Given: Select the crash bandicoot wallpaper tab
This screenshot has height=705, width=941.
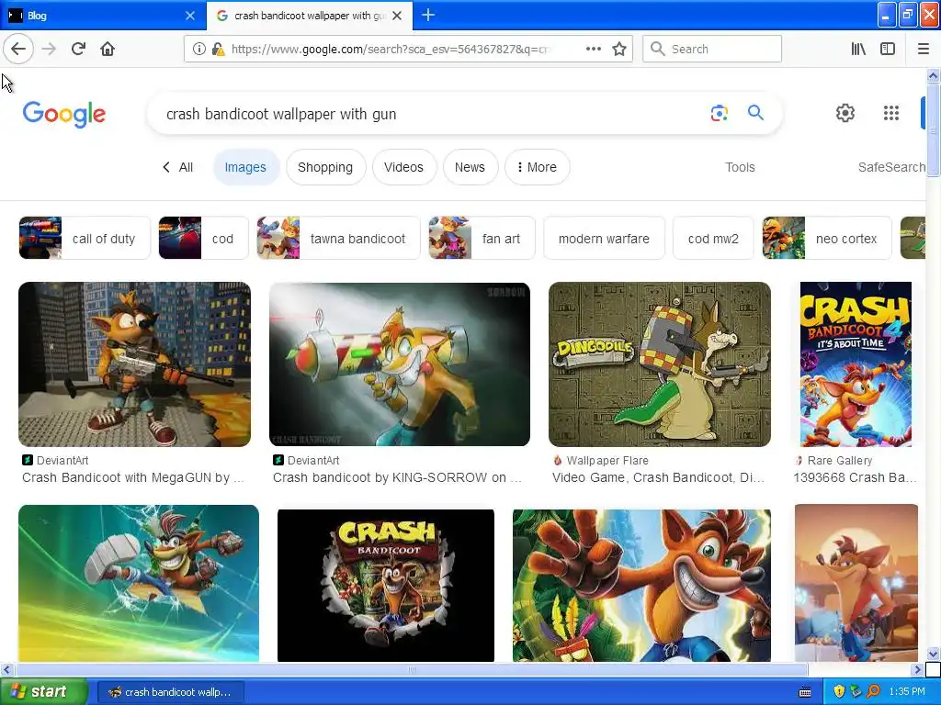Looking at the screenshot, I should [x=309, y=16].
